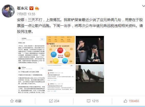Screen dimensions: 145x107
Task: Open the first text screenshot thumbnail
Action: point(31,50)
